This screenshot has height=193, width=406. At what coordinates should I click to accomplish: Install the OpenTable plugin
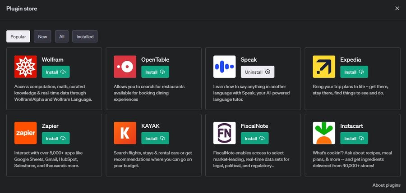[155, 72]
